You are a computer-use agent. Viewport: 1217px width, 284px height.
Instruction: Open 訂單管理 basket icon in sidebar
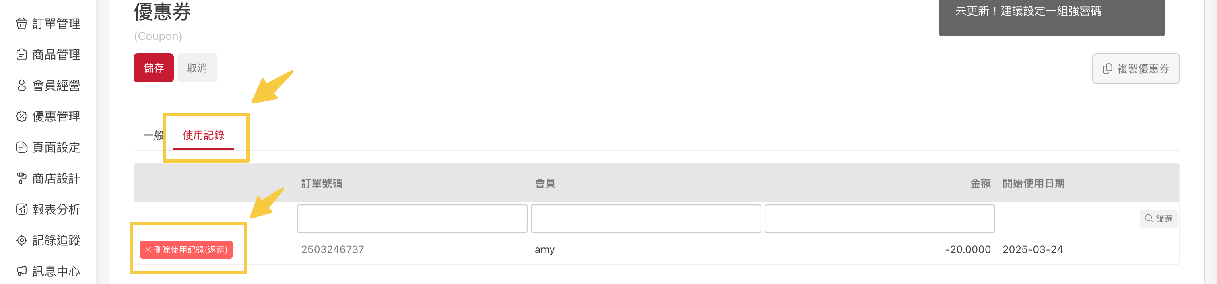click(22, 23)
